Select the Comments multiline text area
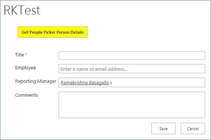The image size is (211, 140). click(132, 105)
